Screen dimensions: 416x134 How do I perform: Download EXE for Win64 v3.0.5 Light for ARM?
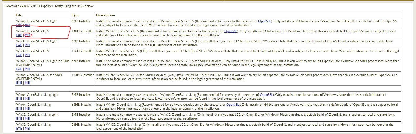click(19, 69)
